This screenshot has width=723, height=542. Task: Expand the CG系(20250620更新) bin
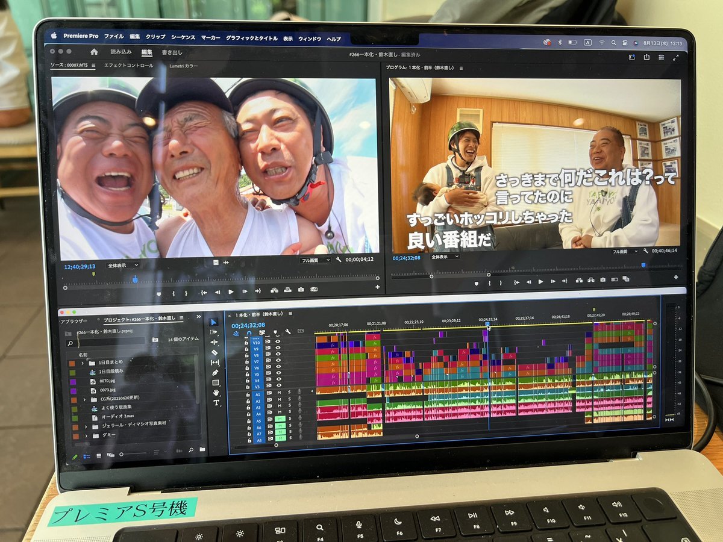(x=85, y=399)
